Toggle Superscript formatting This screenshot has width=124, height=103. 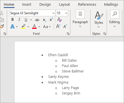click(51, 19)
